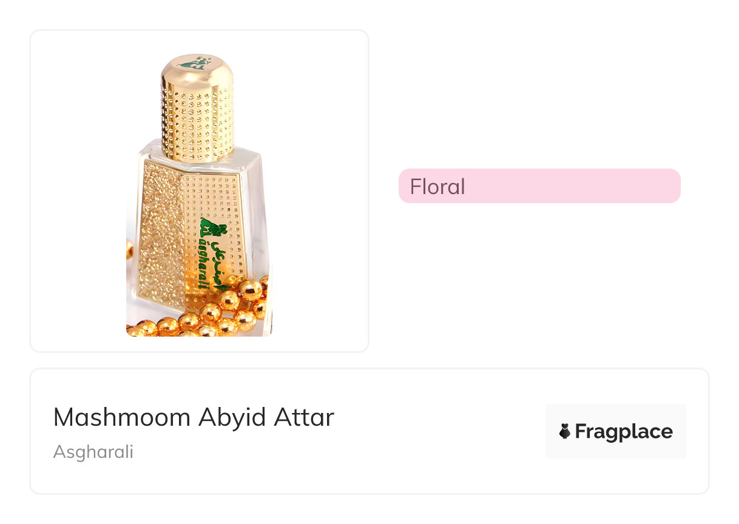Click the Asgharali brand name

pyautogui.click(x=93, y=452)
